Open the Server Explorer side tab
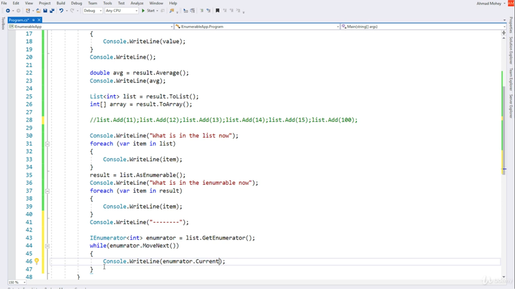The height and width of the screenshot is (289, 515). 511,106
